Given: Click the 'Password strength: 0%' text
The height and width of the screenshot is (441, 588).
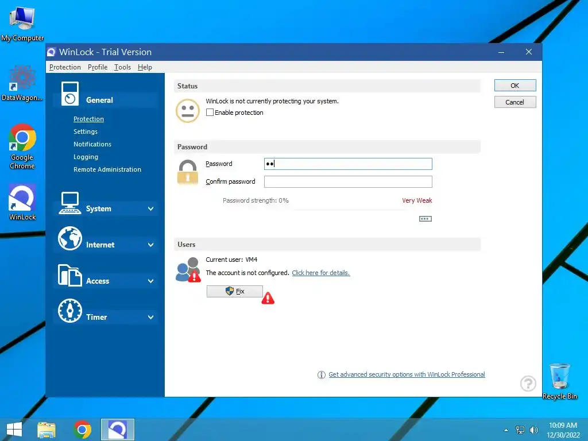Looking at the screenshot, I should coord(256,200).
